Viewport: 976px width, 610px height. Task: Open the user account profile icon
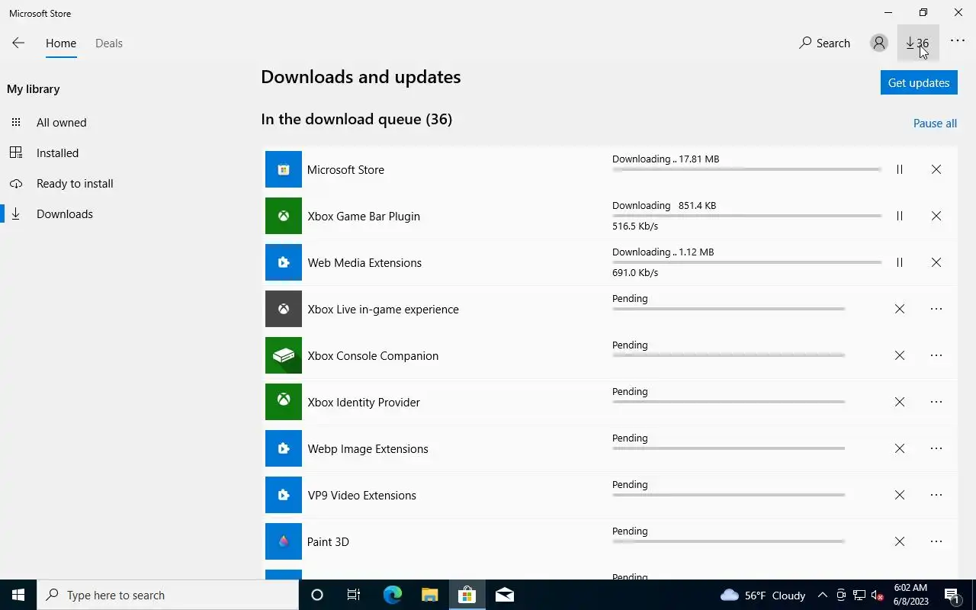879,43
